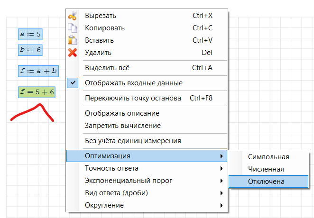The width and height of the screenshot is (314, 218).
Task: Click 'Выделить всё' menu entry
Action: click(x=108, y=68)
